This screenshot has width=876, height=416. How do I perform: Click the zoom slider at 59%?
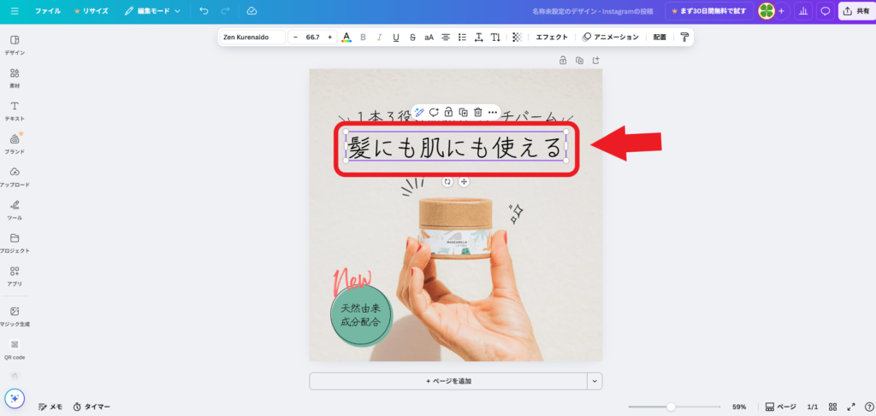(x=671, y=407)
